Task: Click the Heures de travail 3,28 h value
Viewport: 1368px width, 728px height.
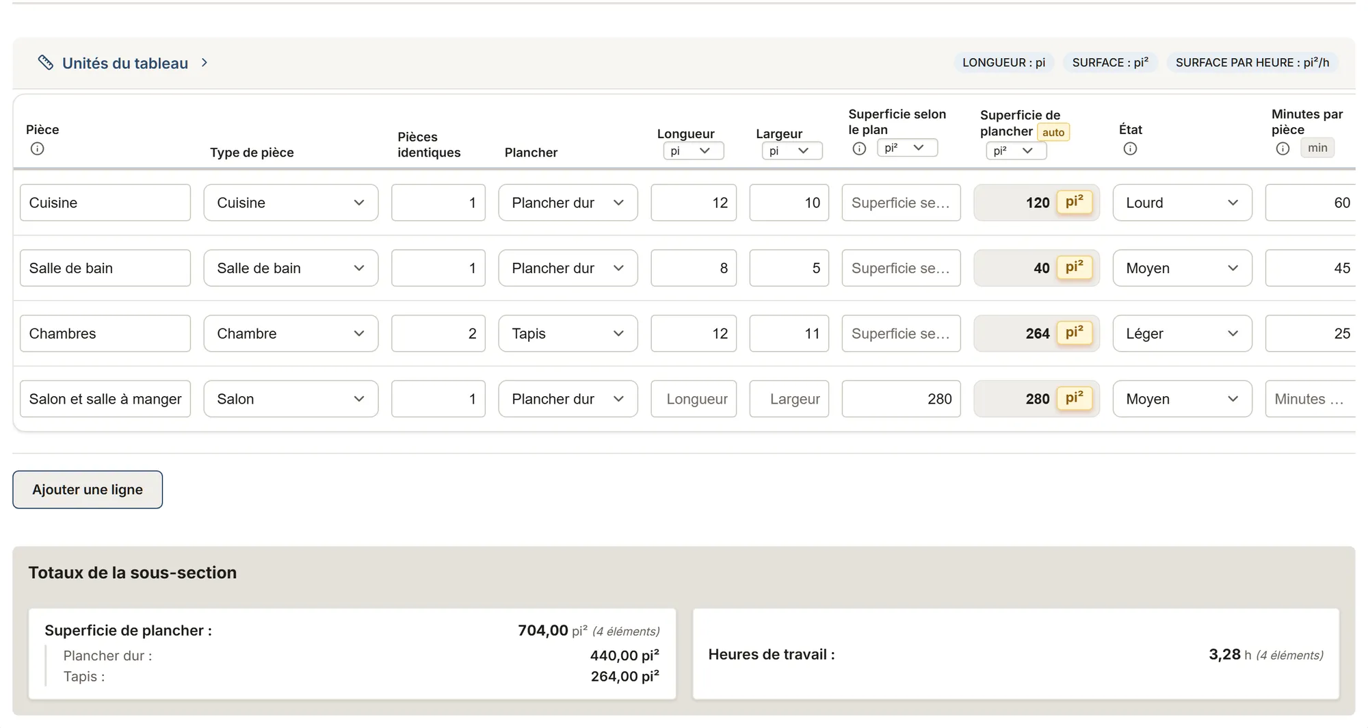Action: (1230, 655)
